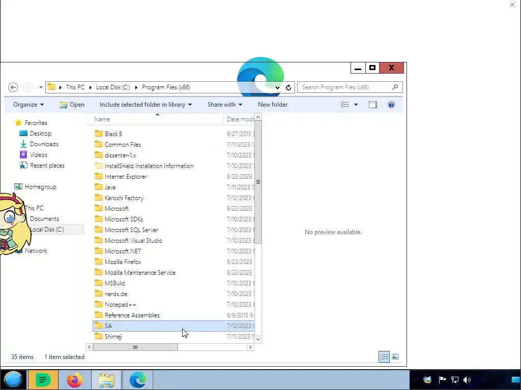This screenshot has width=521, height=390.
Task: Select Documents under This PC
Action: (44, 219)
